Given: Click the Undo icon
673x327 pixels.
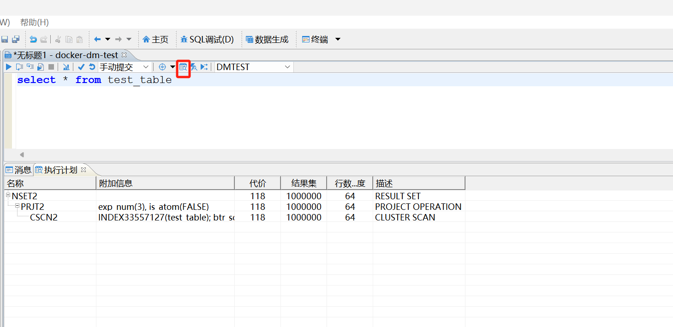Looking at the screenshot, I should [33, 40].
